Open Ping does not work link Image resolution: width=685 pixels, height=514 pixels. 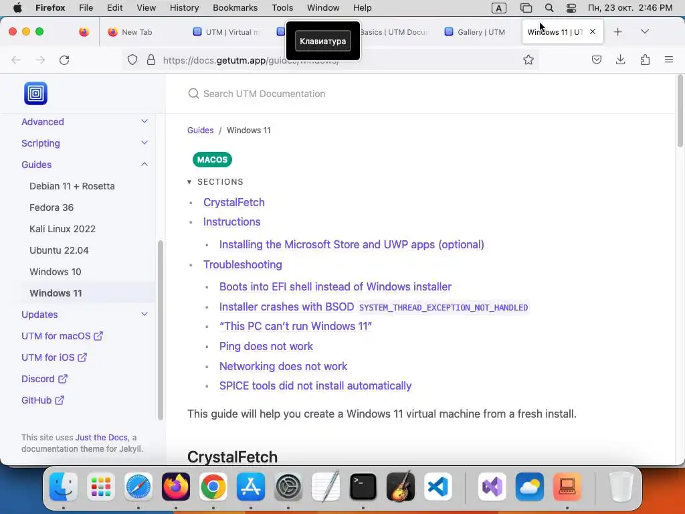point(266,346)
